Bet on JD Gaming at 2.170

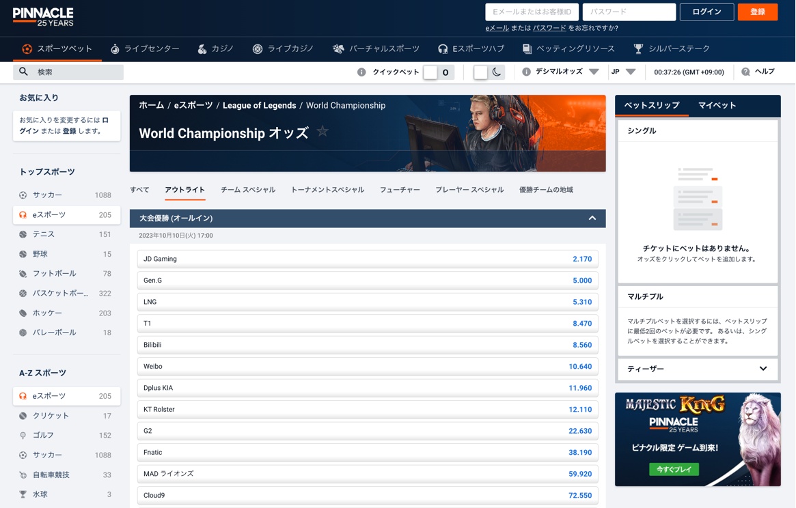pos(368,259)
